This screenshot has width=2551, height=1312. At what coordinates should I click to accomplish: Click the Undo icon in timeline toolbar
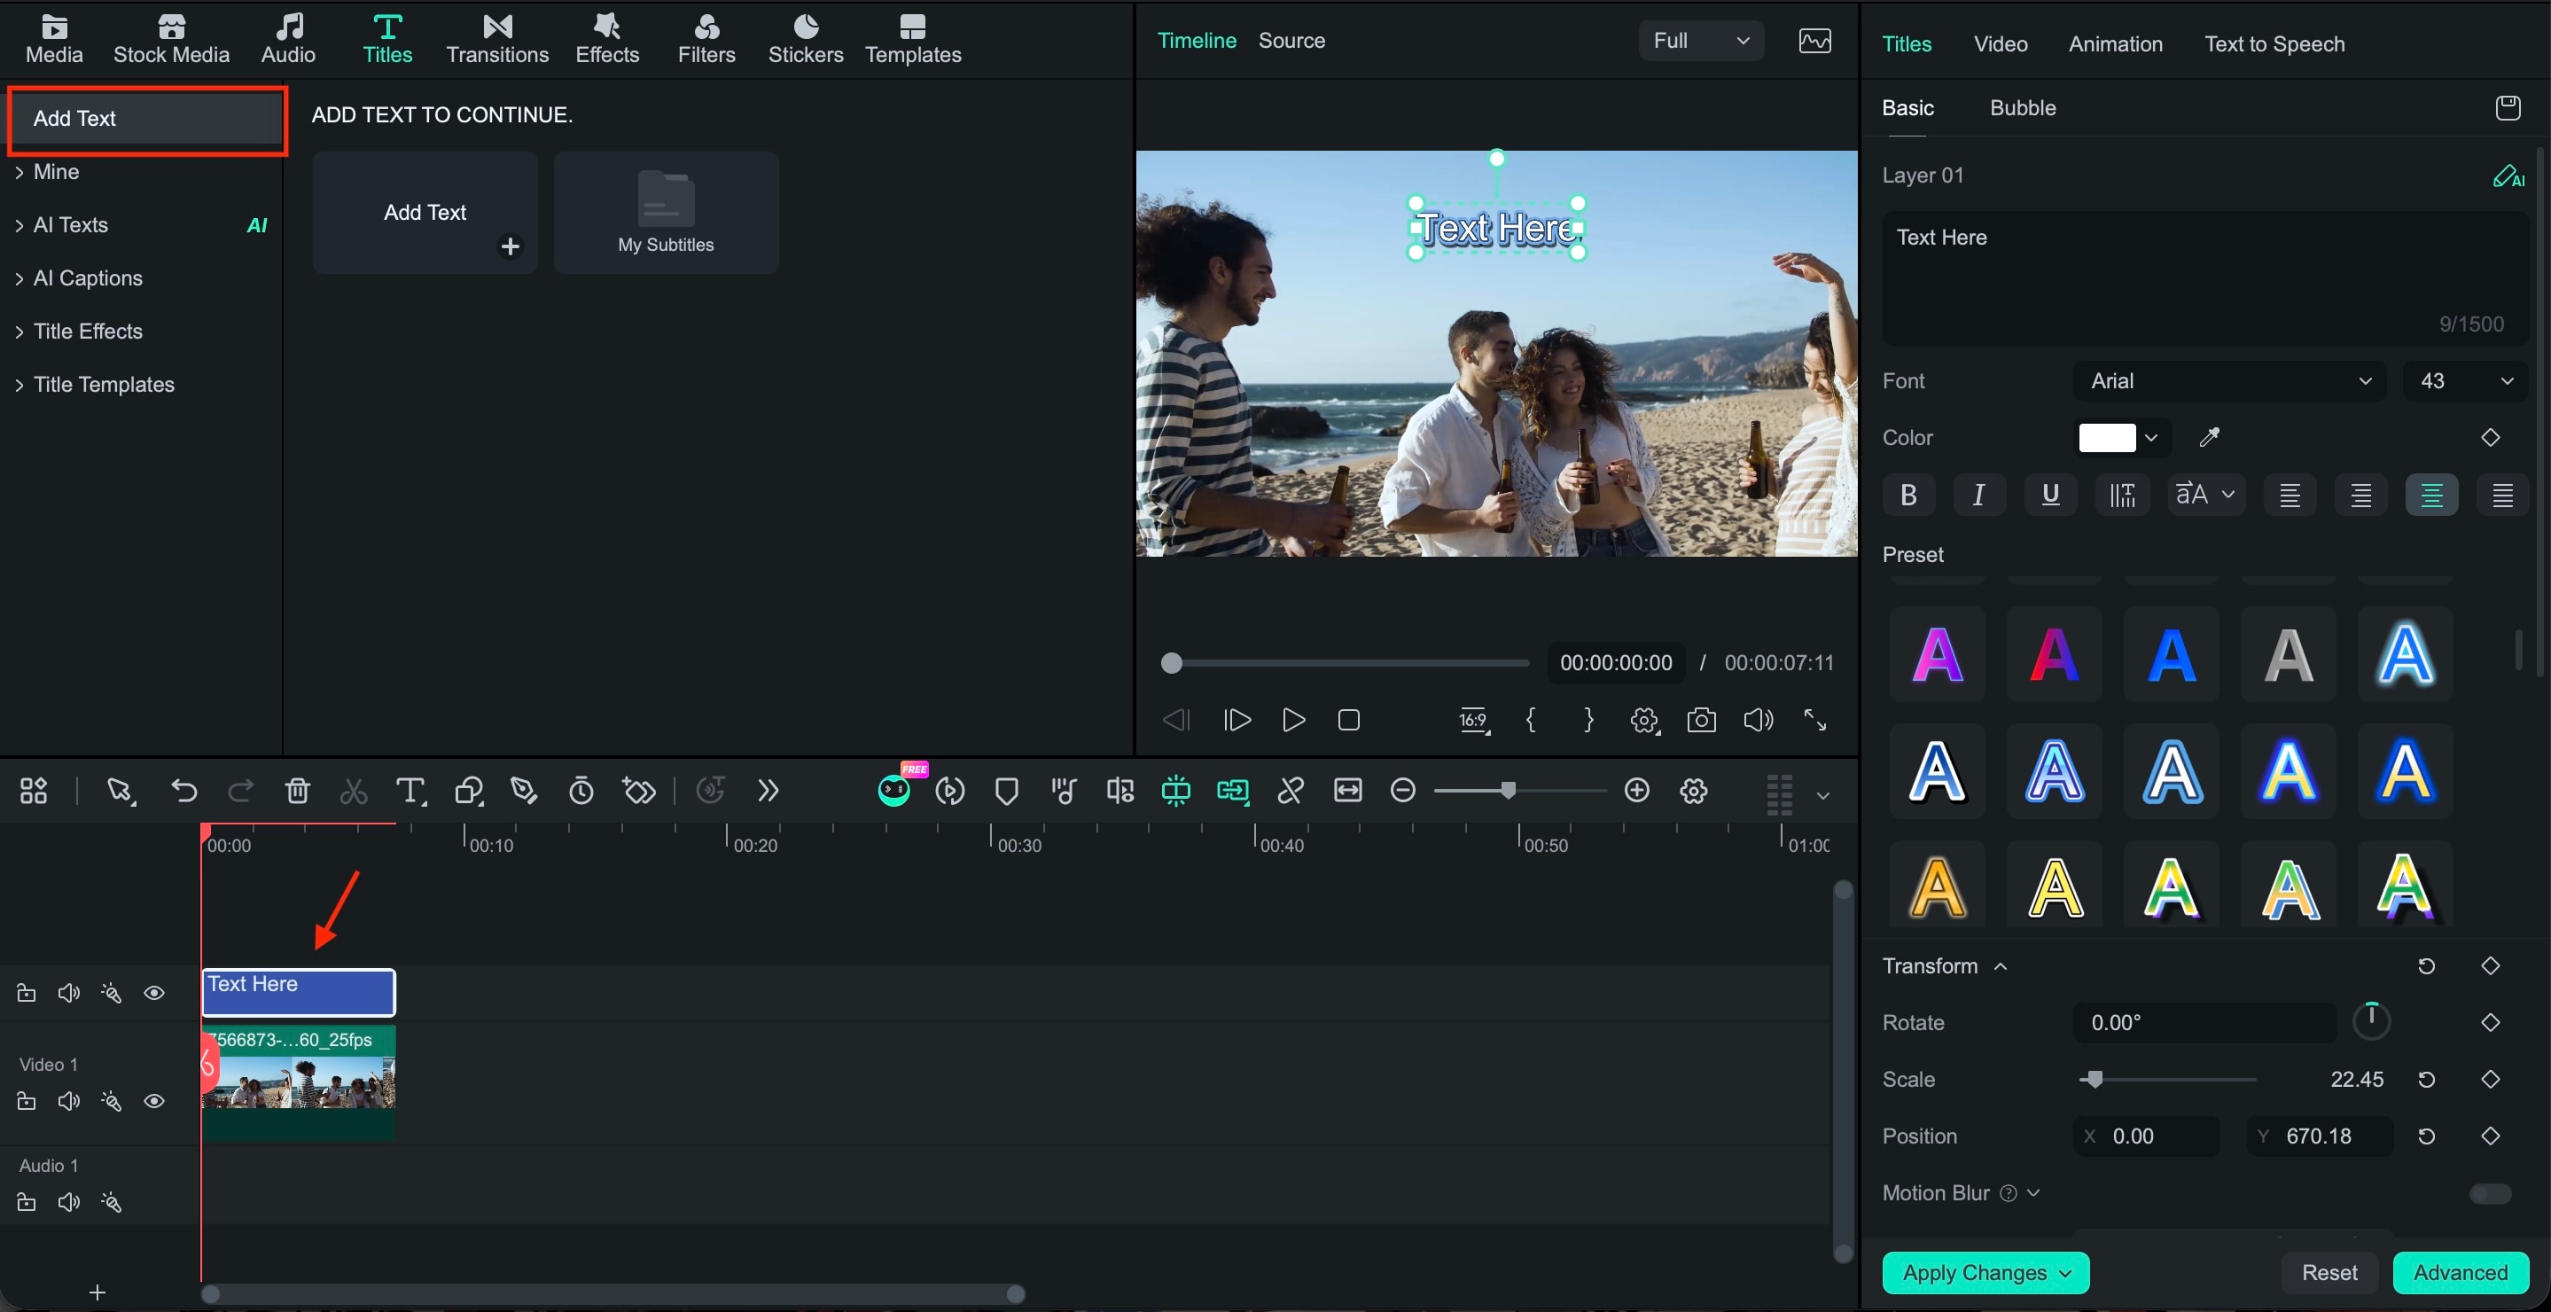pyautogui.click(x=184, y=790)
